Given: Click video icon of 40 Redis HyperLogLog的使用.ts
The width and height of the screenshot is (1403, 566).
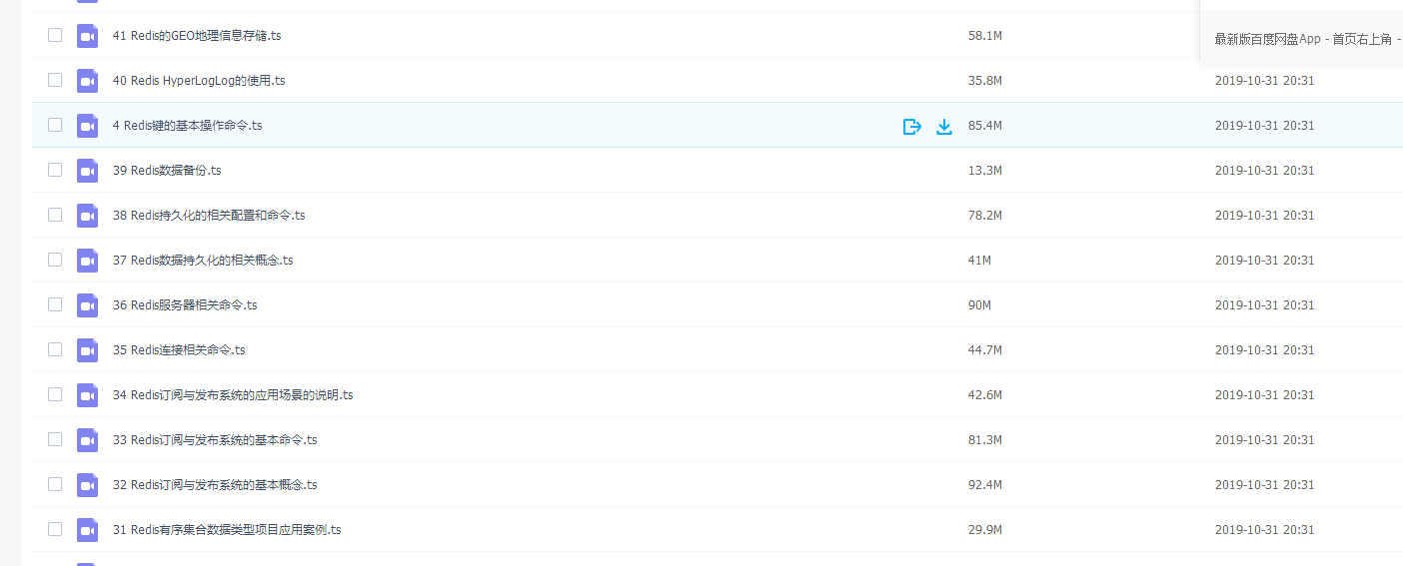Looking at the screenshot, I should [x=88, y=81].
